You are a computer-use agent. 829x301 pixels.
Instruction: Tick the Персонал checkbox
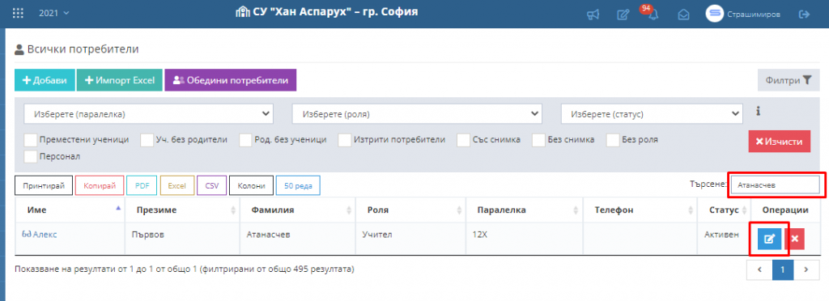pos(31,156)
